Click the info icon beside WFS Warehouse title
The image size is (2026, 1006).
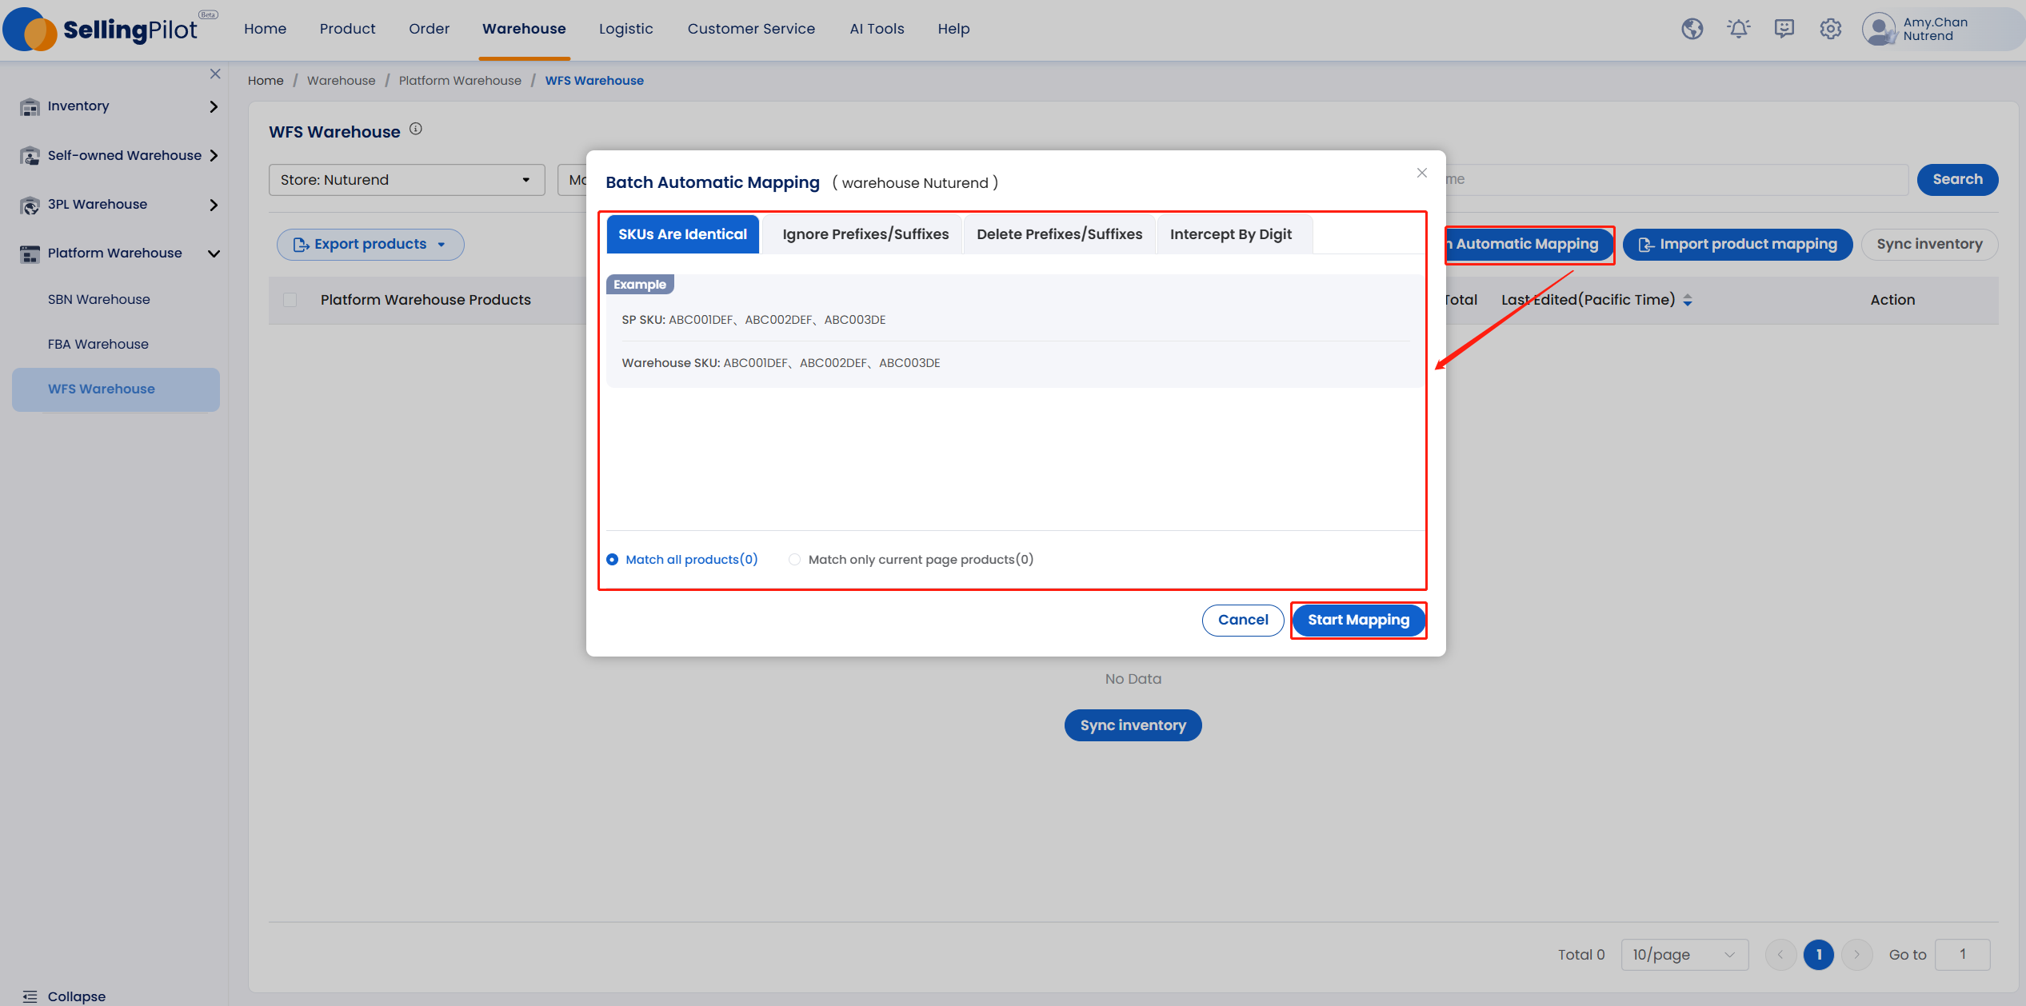coord(416,129)
